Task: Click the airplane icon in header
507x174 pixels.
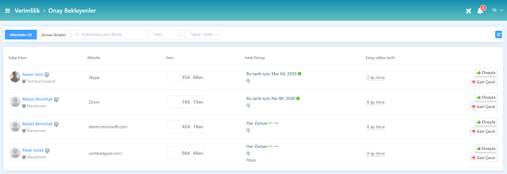Action: click(468, 11)
